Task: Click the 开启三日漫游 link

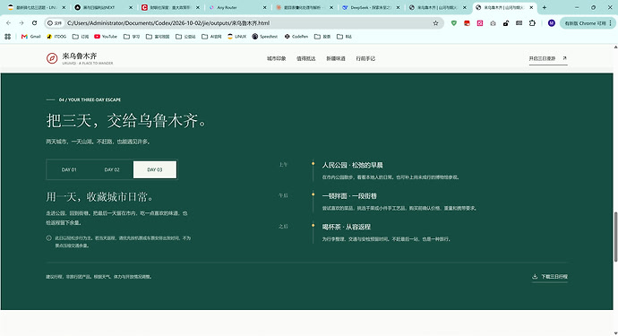Action: coord(548,58)
